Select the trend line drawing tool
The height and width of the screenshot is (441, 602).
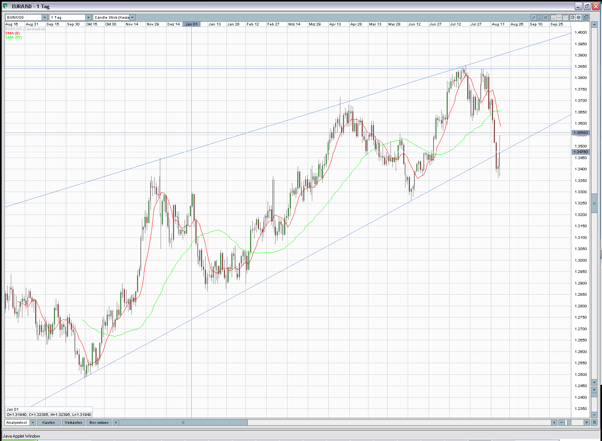534,18
